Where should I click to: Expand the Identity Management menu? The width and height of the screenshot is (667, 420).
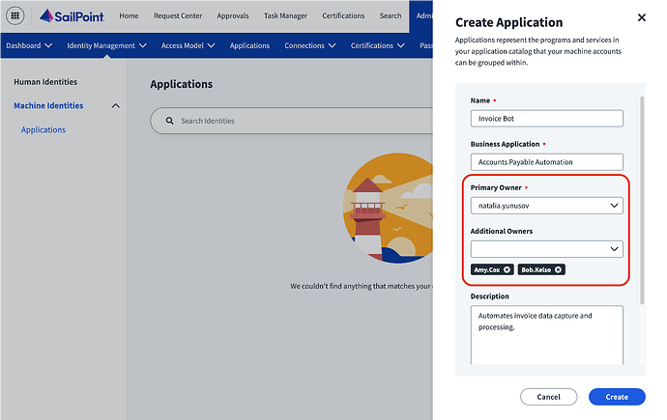tap(106, 45)
